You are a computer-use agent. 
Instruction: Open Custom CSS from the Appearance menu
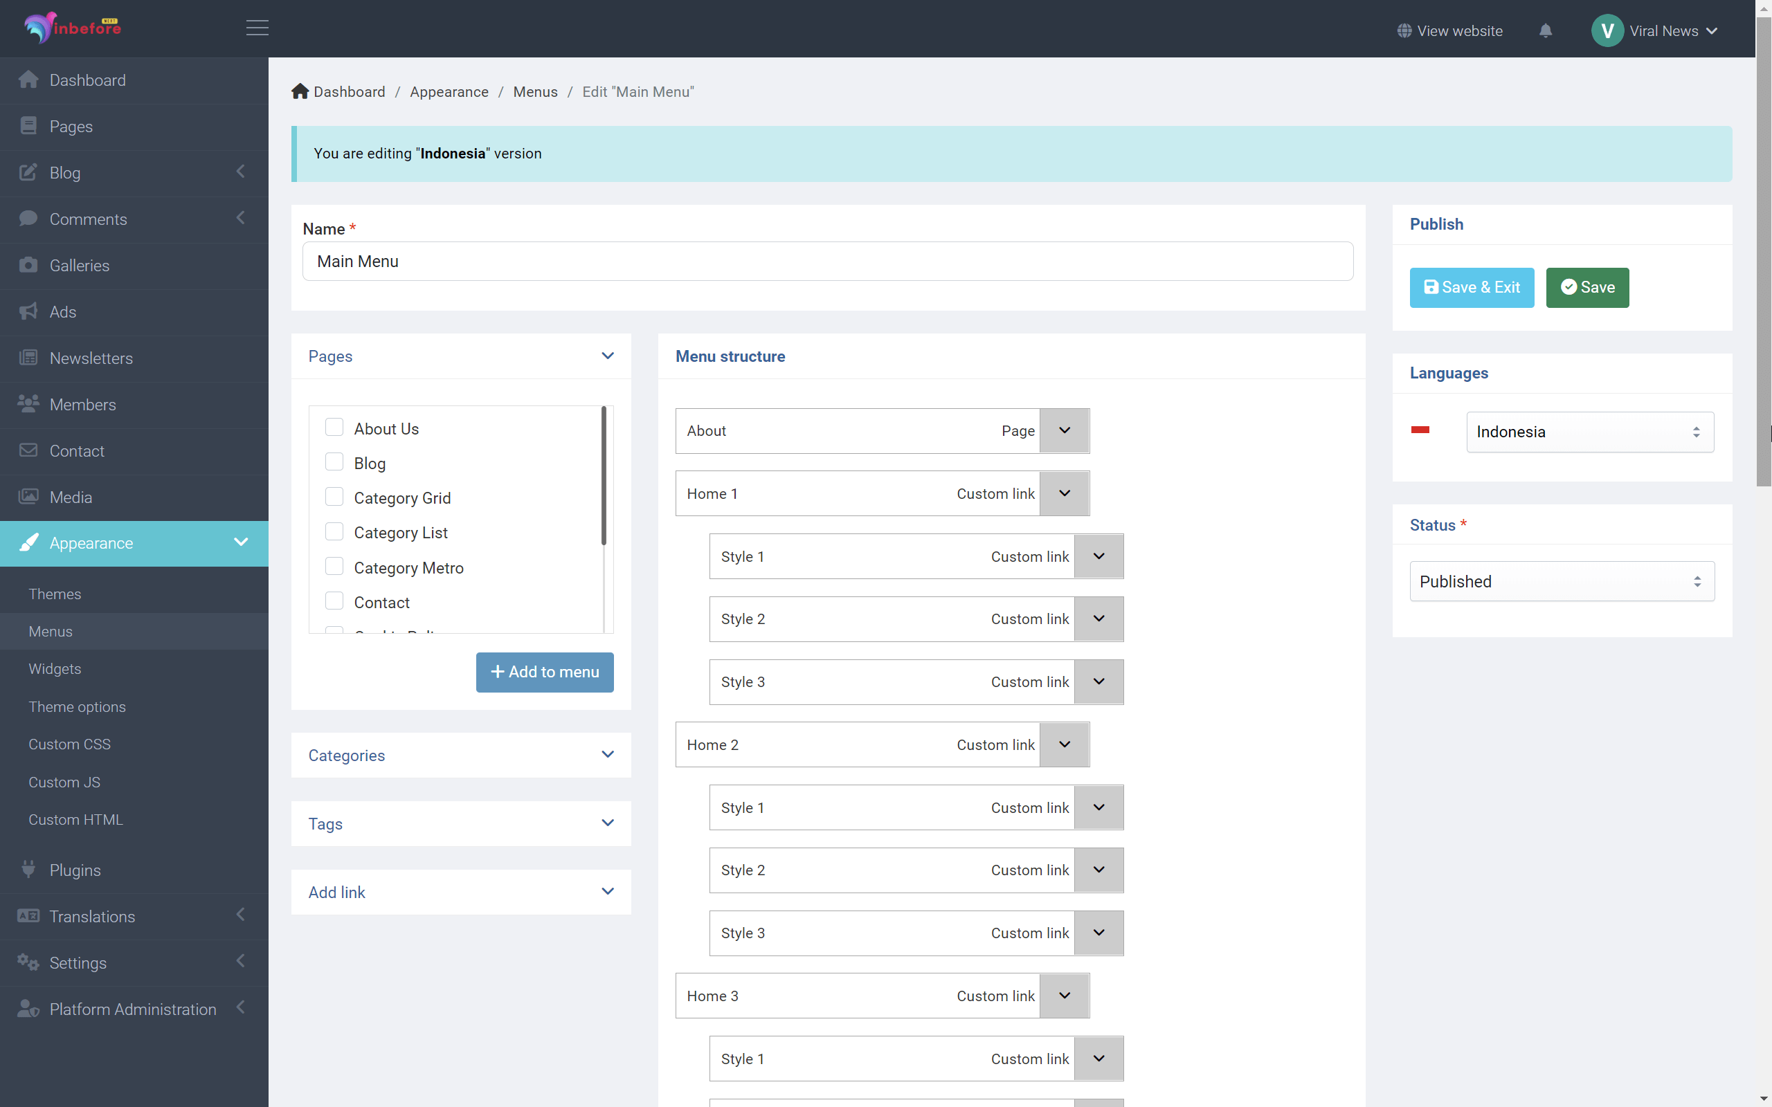[x=69, y=744]
